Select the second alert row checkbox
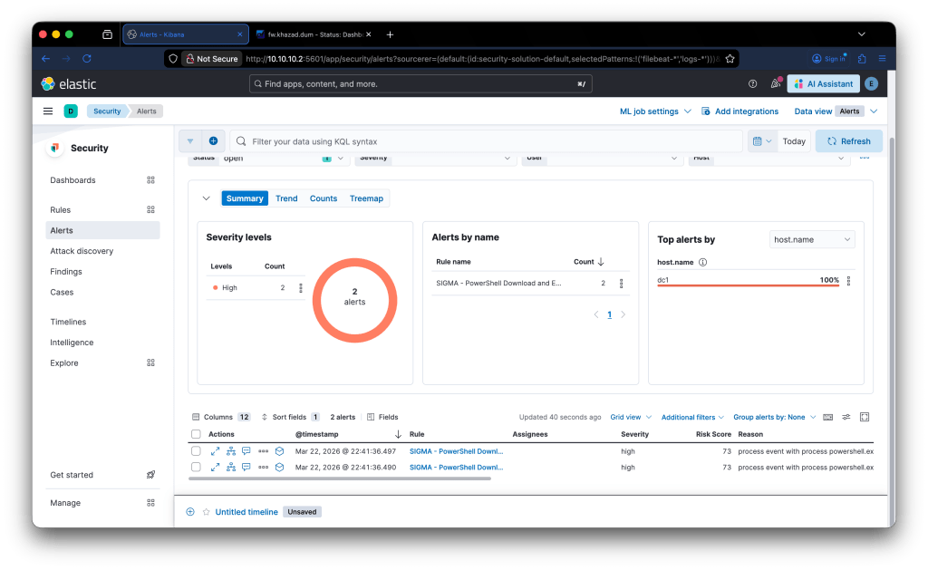928x570 pixels. tap(196, 467)
